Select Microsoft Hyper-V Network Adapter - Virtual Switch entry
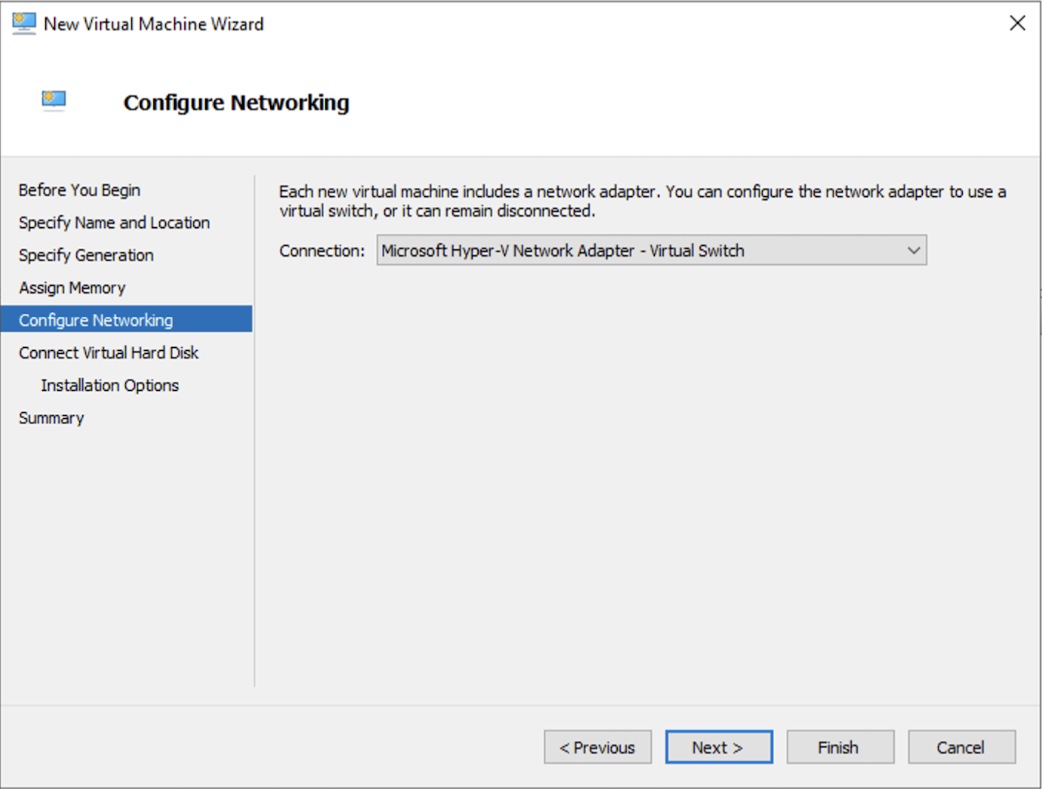The image size is (1042, 789). (562, 250)
